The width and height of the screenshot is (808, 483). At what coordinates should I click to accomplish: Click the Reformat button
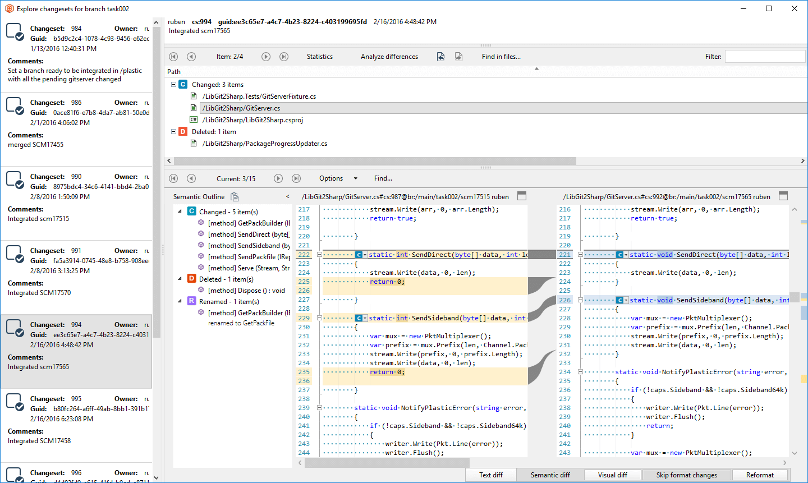[x=761, y=474]
